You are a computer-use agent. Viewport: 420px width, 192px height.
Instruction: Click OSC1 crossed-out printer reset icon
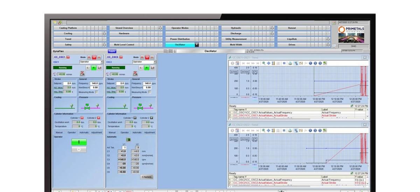click(x=82, y=74)
